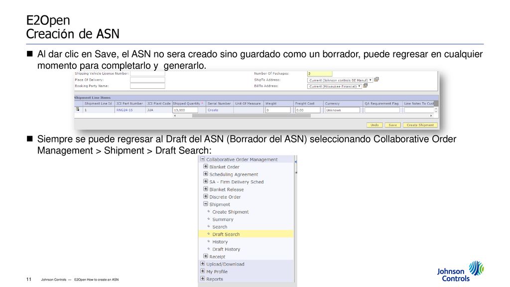Collapse the Collaborative Order Management node
Viewport: 510px width, 287px height.
click(202, 159)
